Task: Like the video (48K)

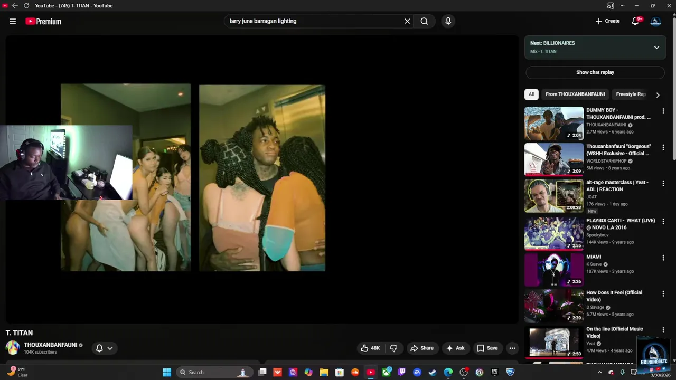Action: [x=370, y=348]
